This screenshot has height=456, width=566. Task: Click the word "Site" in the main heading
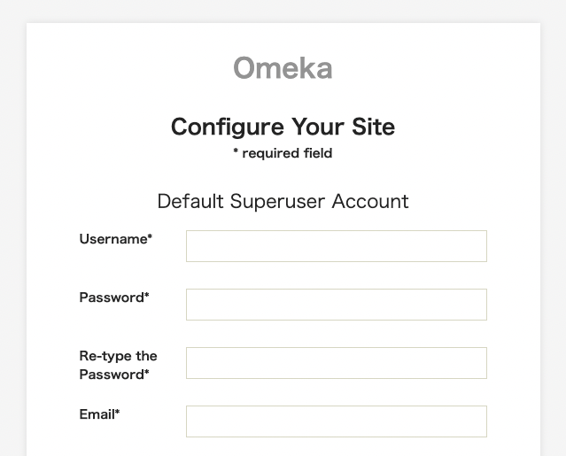372,127
